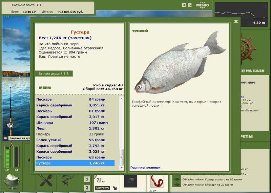Click the Общий вес: 44,158 кг text
The width and height of the screenshot is (271, 193).
coord(103,89)
